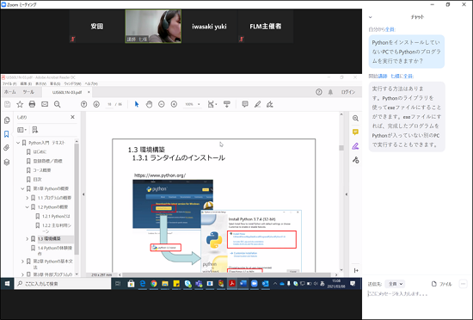Go to previous page with up-arrow icon
473x320 pixels.
pos(84,104)
